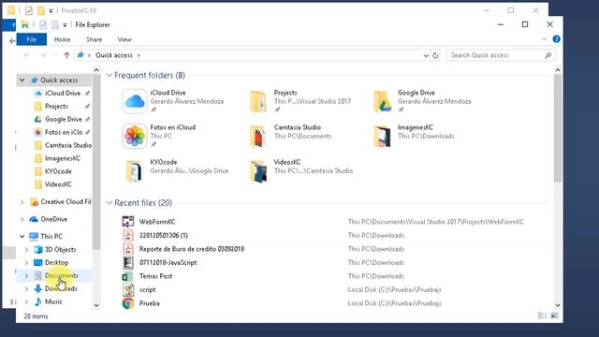Image resolution: width=599 pixels, height=337 pixels.
Task: Select ImagenesKC in the navigation pane
Action: 63,158
